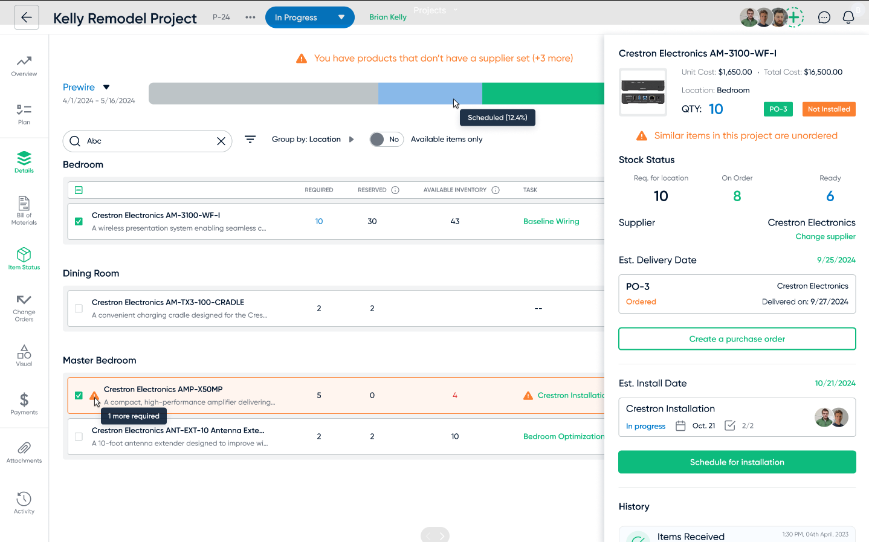The image size is (869, 542).
Task: Click the PO-3 green badge
Action: 778,109
